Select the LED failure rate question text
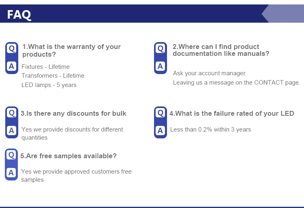This screenshot has width=304, height=208. pos(232,114)
